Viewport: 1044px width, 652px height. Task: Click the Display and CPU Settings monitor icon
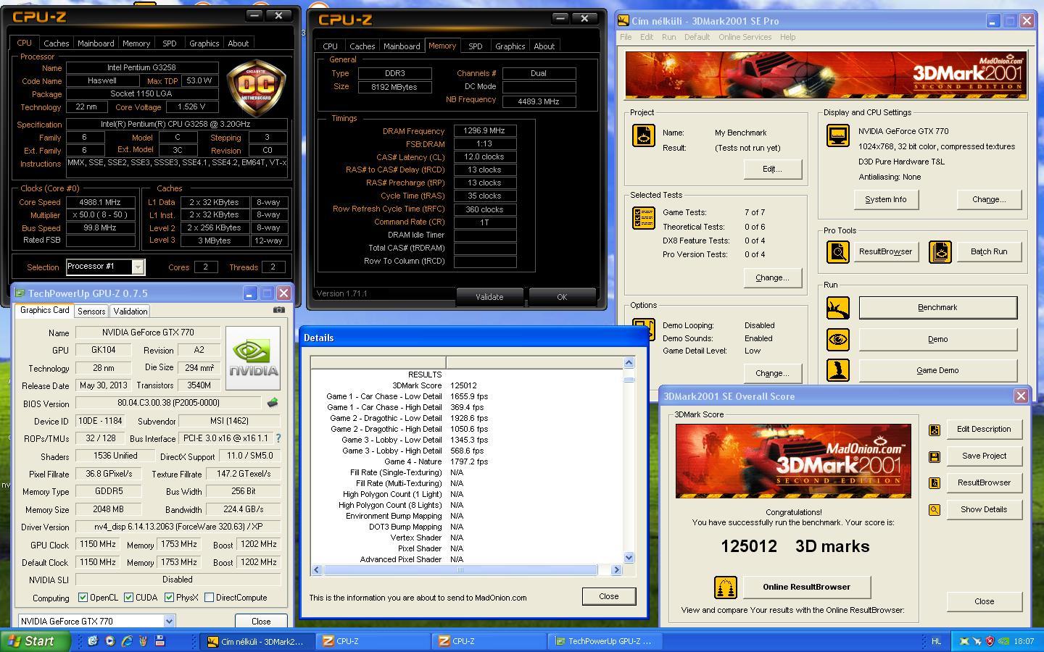coord(838,135)
